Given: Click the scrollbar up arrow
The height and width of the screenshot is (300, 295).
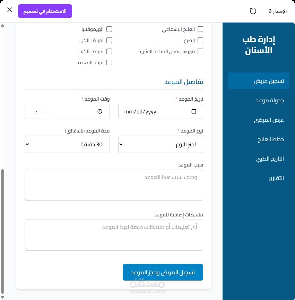Looking at the screenshot, I should pyautogui.click(x=2, y=25).
